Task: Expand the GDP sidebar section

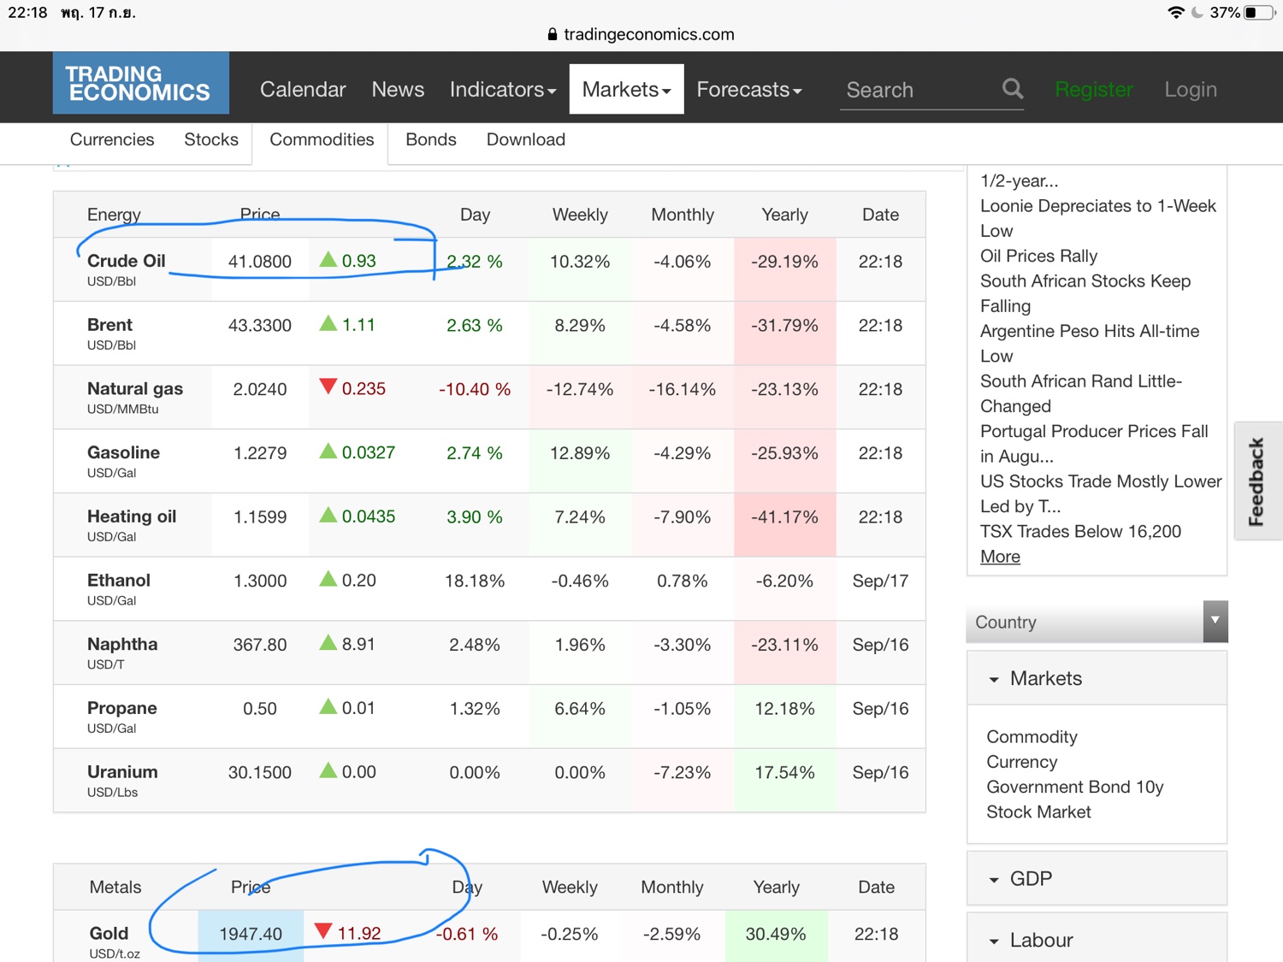Action: (x=1097, y=878)
